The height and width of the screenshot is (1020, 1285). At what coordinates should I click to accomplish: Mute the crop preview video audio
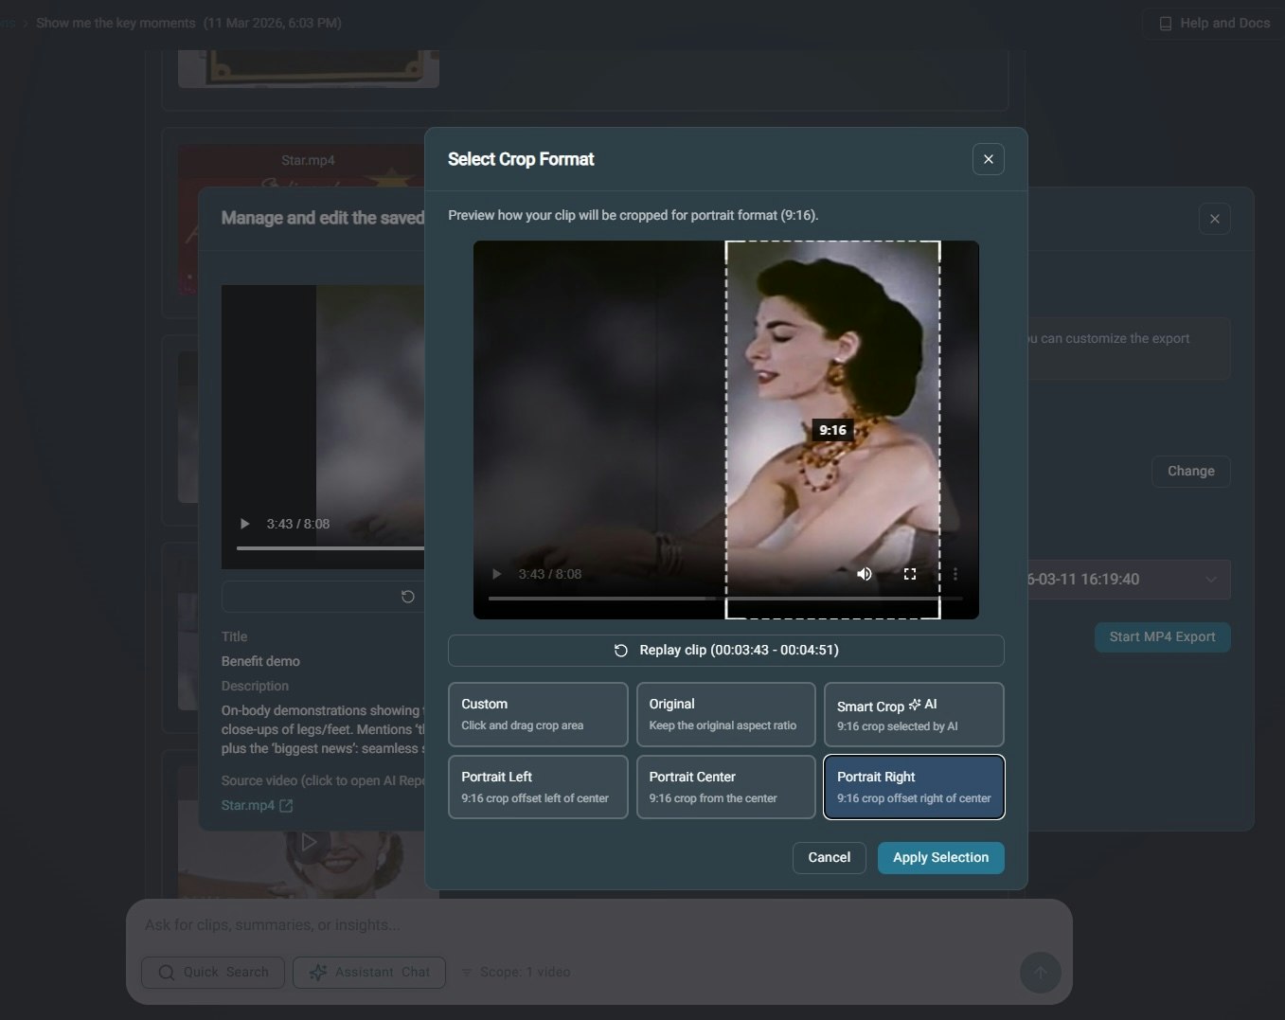point(864,574)
